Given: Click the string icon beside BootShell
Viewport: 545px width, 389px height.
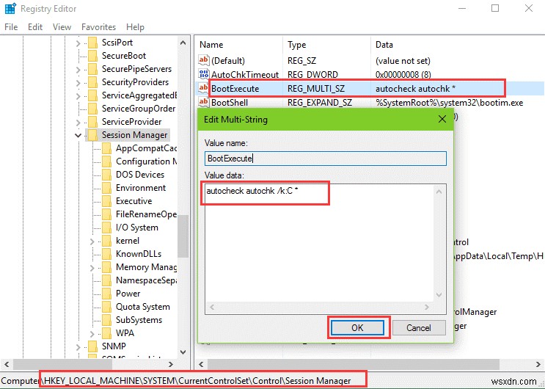Looking at the screenshot, I should click(x=204, y=102).
